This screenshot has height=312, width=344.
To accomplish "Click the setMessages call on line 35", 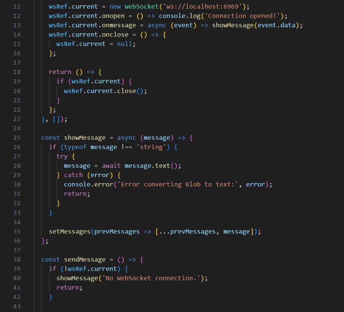I will tap(69, 231).
